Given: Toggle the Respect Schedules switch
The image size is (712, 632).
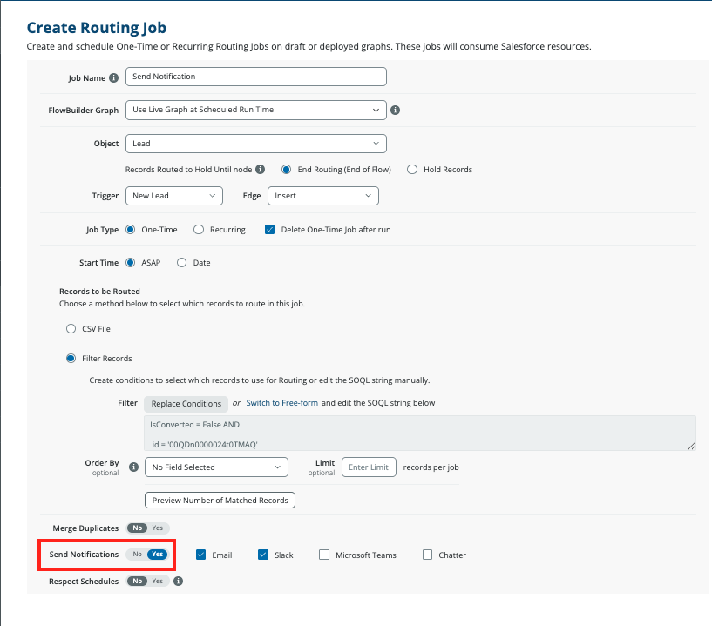Looking at the screenshot, I should [147, 582].
